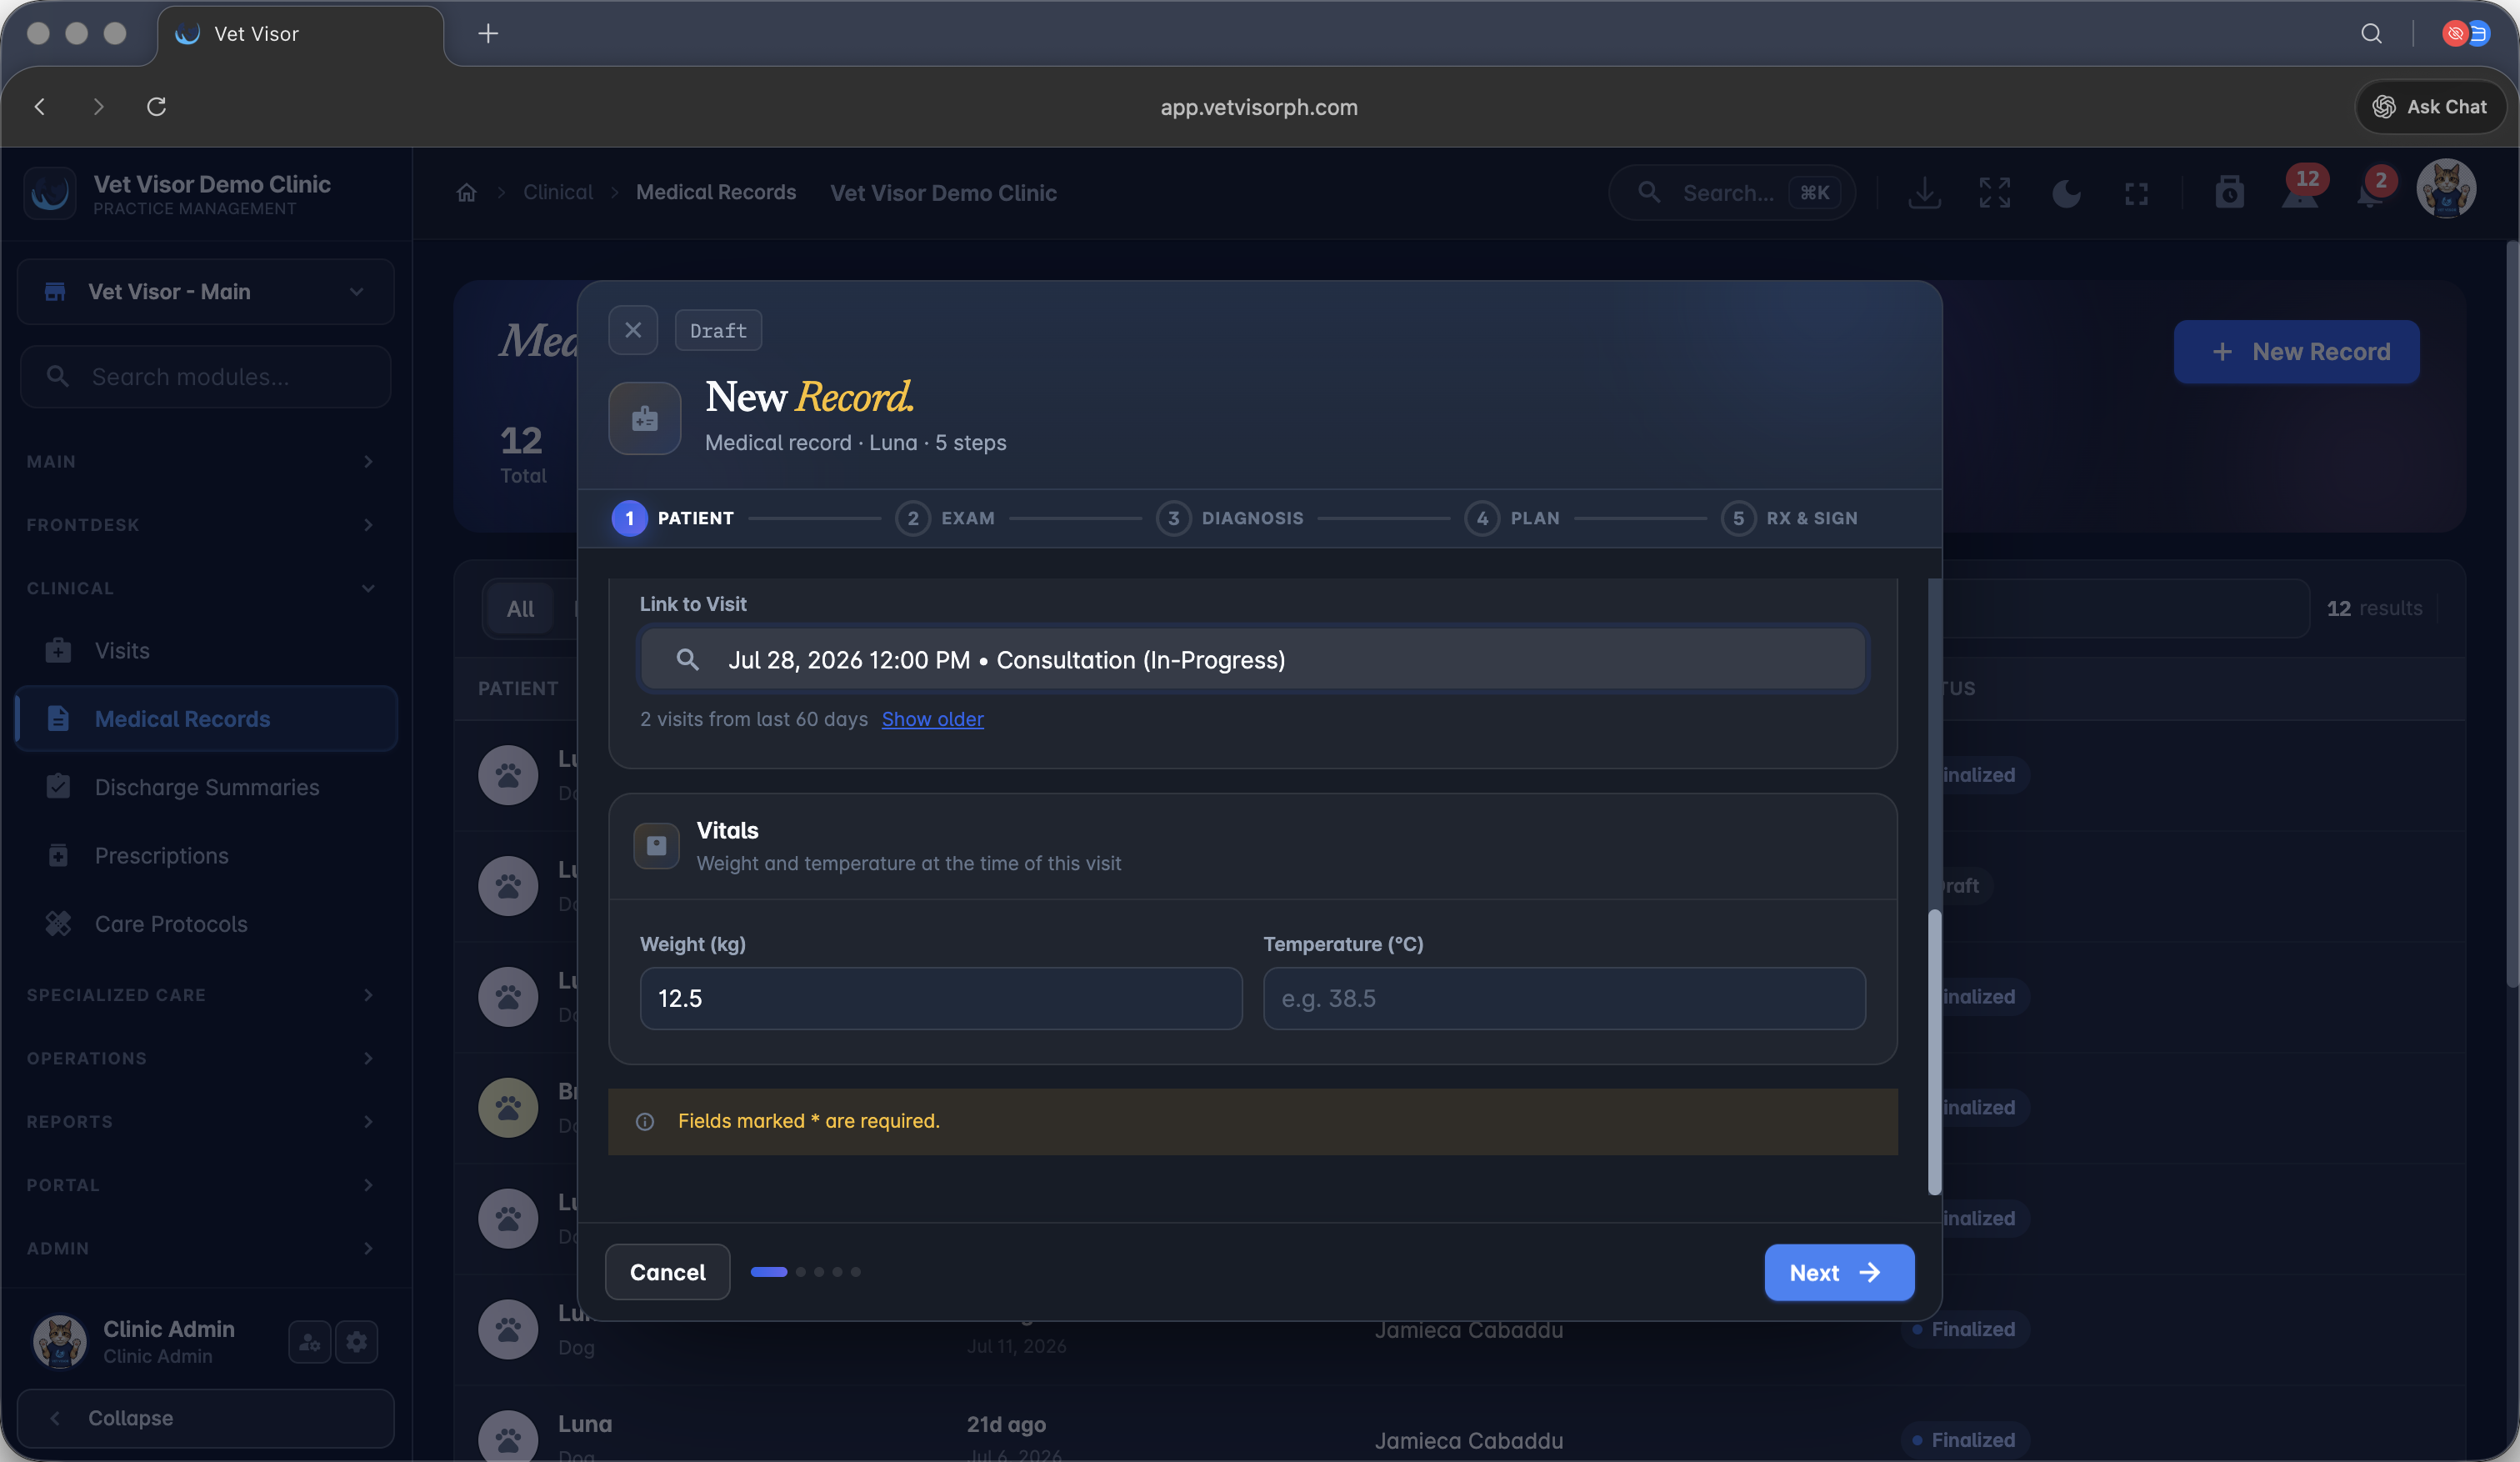
Task: Click the Vitals section icon
Action: tap(656, 846)
